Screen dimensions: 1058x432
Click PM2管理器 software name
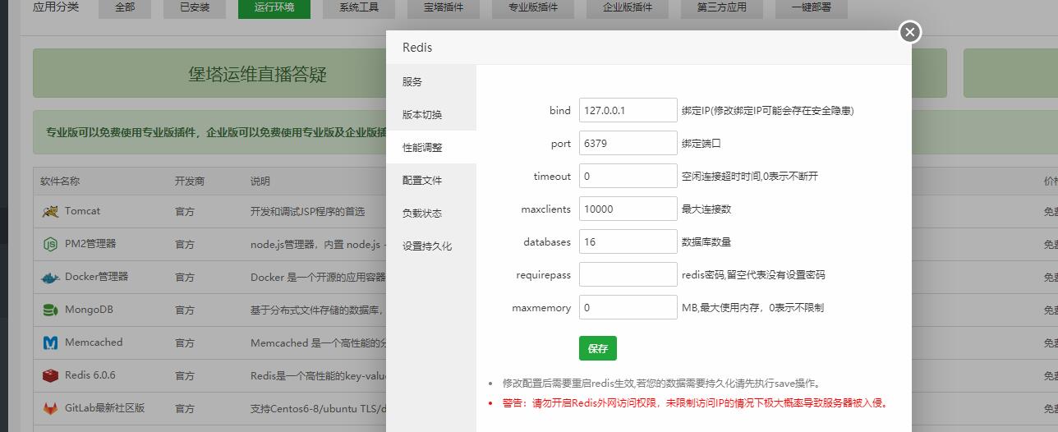90,244
